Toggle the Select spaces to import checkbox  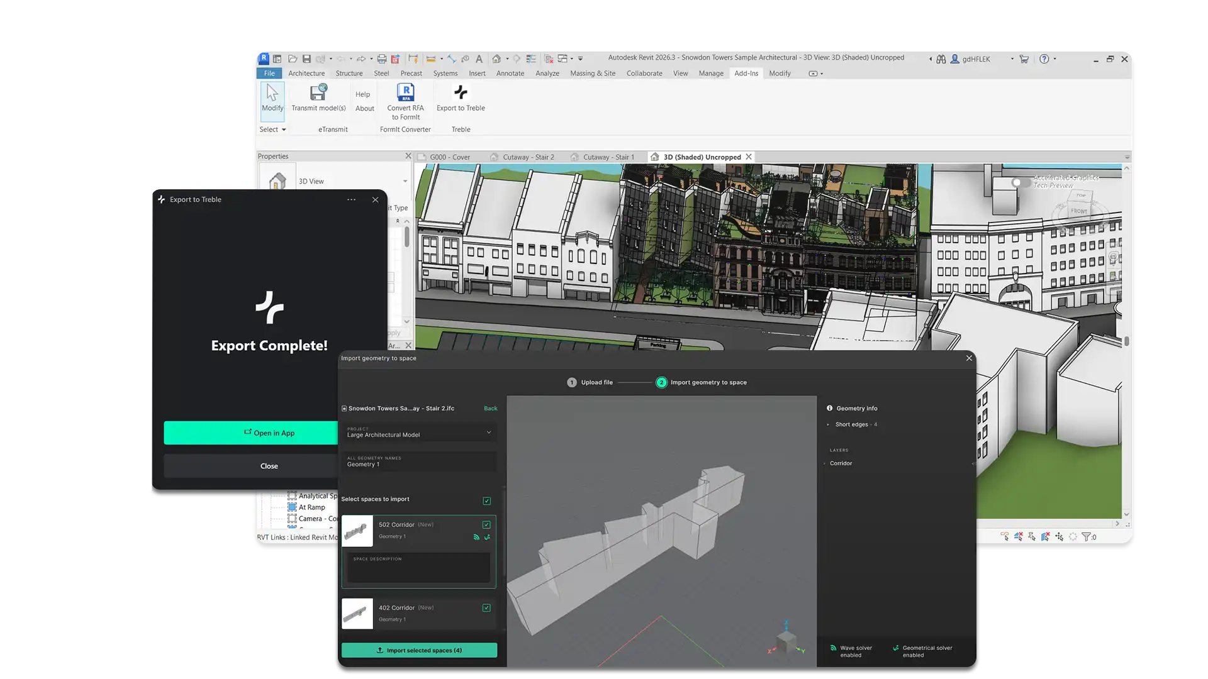tap(486, 501)
